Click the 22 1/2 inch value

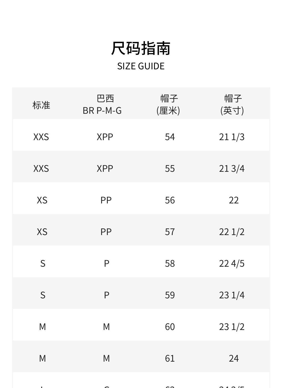232,232
